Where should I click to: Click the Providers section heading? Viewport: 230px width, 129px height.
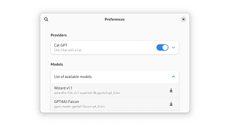click(x=59, y=35)
